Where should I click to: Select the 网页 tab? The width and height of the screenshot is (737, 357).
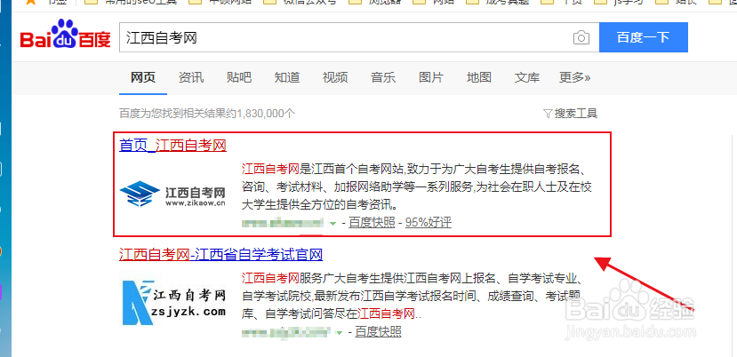143,77
